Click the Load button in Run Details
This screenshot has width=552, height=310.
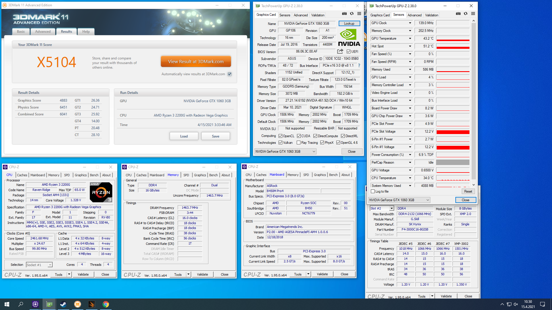(x=184, y=136)
